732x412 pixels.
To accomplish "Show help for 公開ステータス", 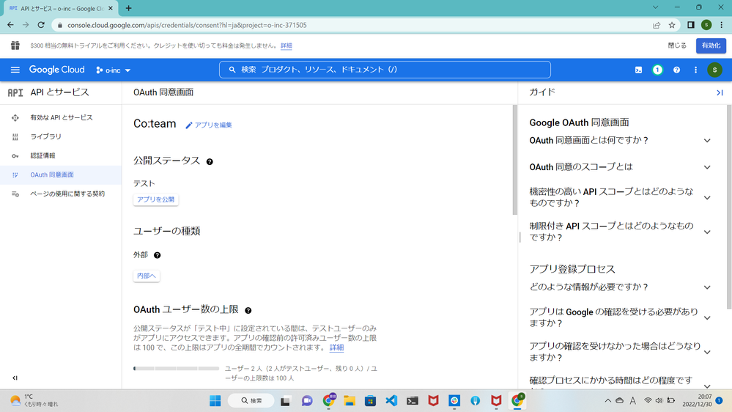I will click(210, 161).
